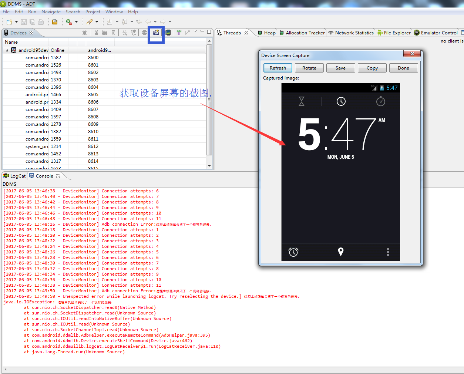
Task: Switch to the File Explorer tab
Action: [x=394, y=33]
